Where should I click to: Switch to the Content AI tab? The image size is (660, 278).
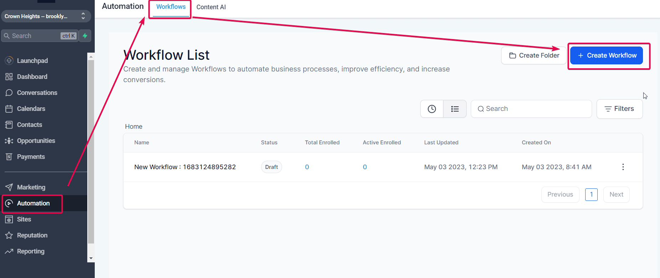(211, 7)
